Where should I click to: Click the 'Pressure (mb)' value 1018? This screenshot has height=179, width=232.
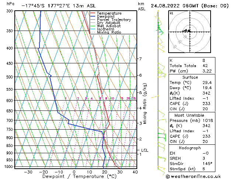click(208, 120)
